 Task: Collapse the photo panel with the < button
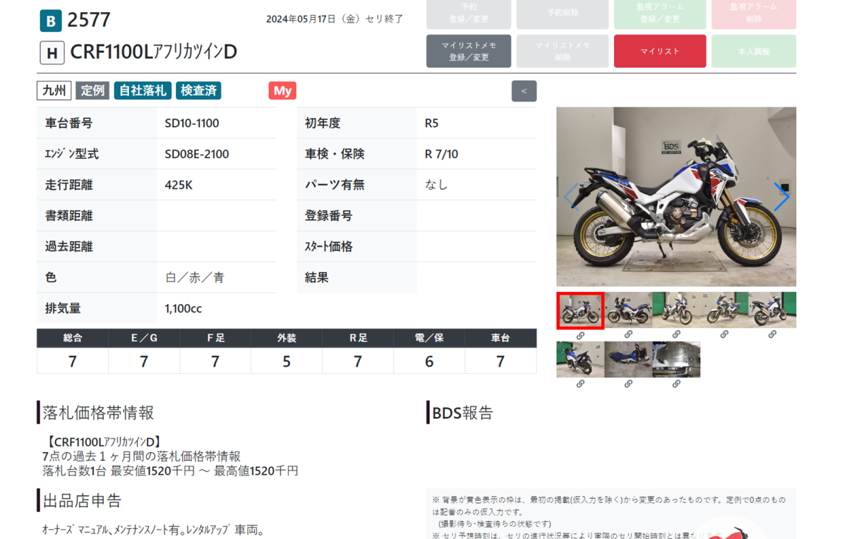524,91
